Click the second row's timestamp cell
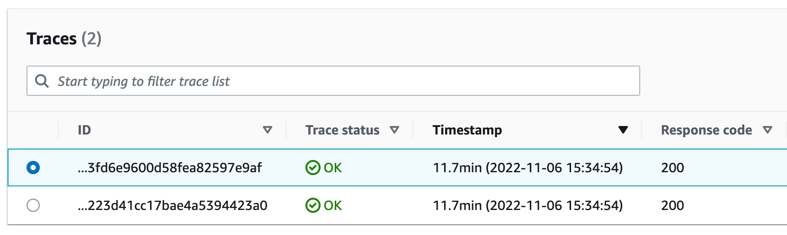This screenshot has height=235, width=787. 528,205
